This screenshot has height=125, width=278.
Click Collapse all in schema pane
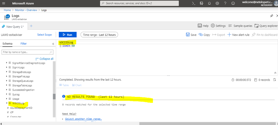tap(44, 59)
